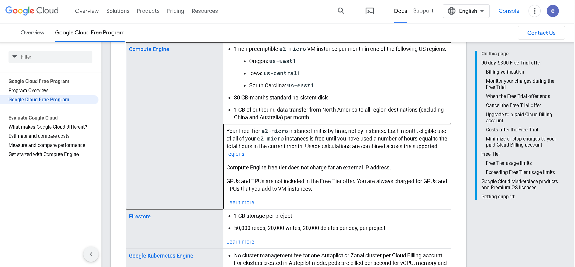Click the Contact Us button
Screen dimensions: 575x267
coord(541,33)
